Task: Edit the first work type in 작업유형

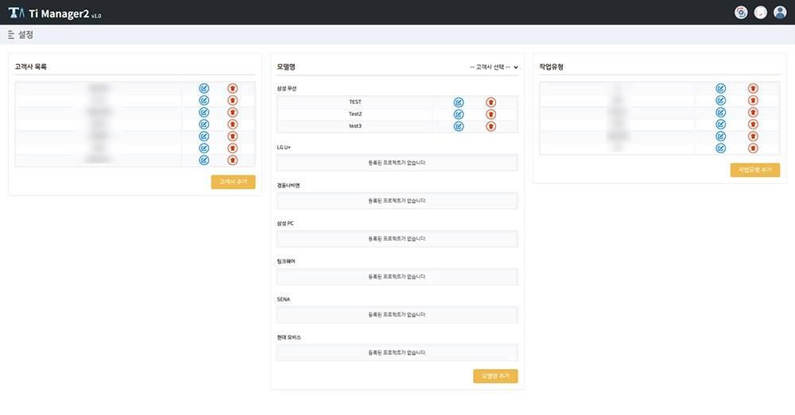Action: click(x=720, y=89)
